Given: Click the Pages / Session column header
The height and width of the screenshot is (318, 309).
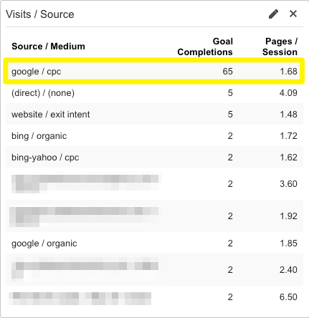Looking at the screenshot, I should tap(280, 47).
